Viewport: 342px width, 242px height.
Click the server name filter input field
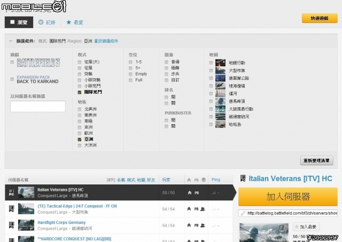point(38,107)
